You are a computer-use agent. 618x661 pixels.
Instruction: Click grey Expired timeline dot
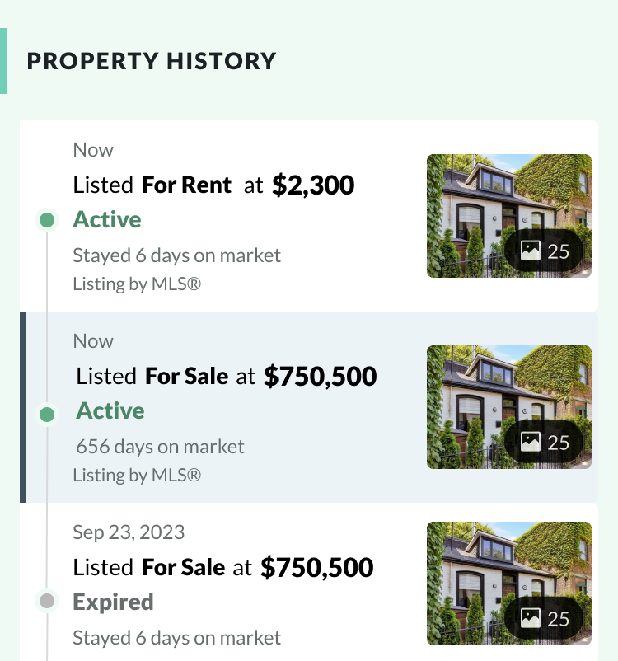(x=47, y=601)
